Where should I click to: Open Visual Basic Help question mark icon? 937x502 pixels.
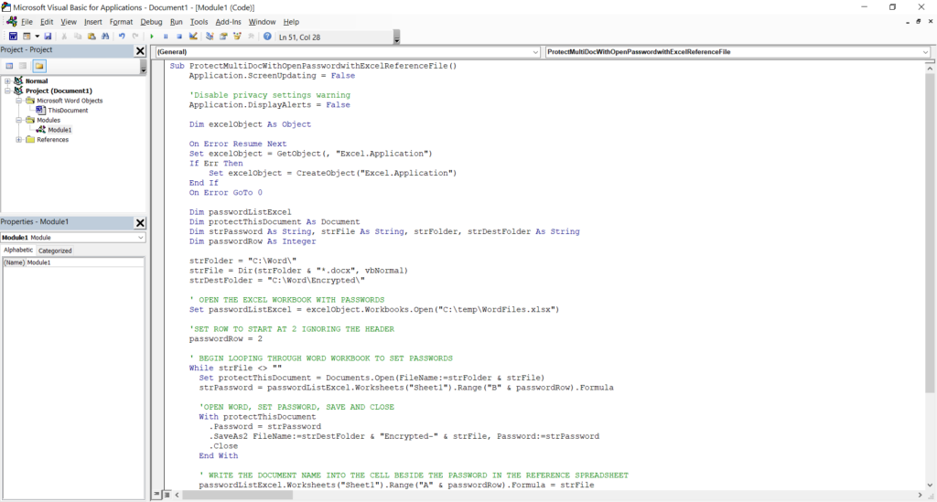tap(267, 37)
